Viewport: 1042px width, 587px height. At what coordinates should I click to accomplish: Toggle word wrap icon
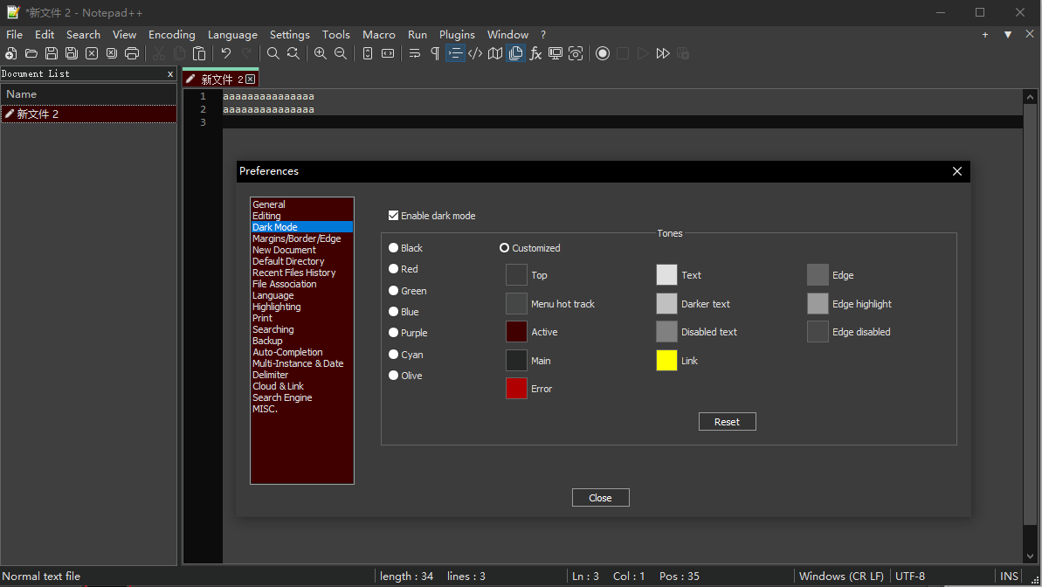point(415,54)
